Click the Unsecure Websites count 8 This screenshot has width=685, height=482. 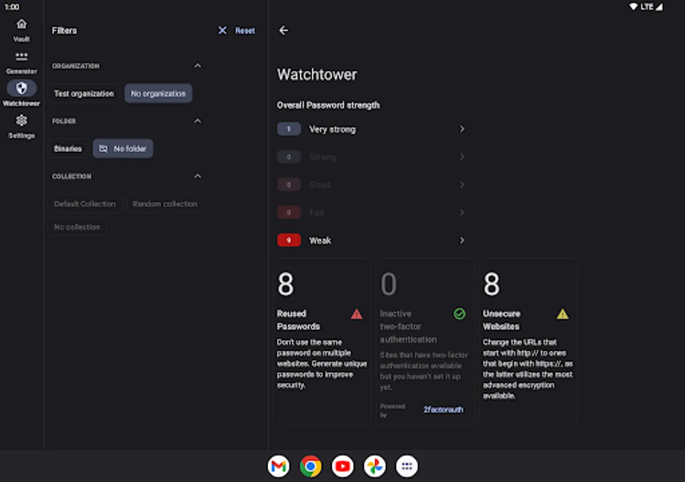coord(492,284)
